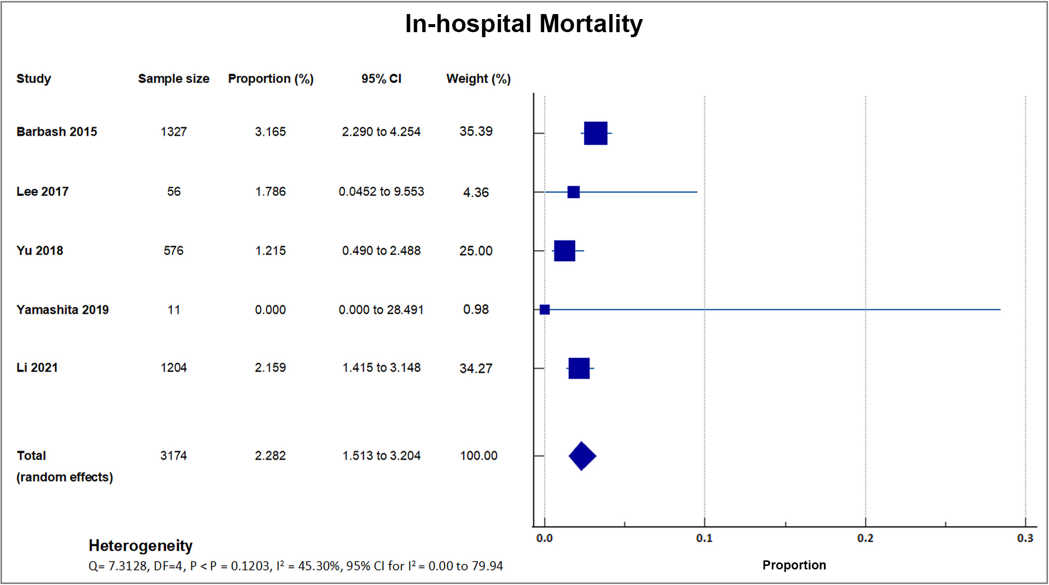Click the In-hospital Mortality chart title
This screenshot has height=585, width=1049.
[523, 24]
